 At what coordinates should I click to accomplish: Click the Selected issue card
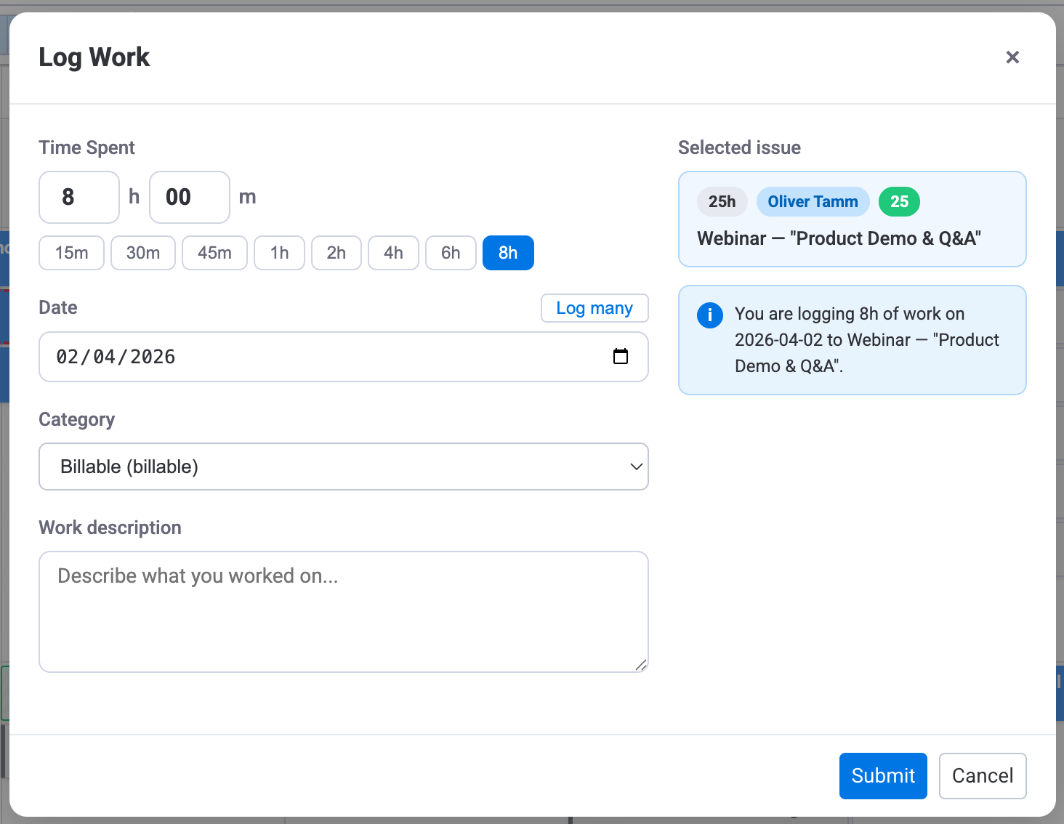(x=852, y=219)
